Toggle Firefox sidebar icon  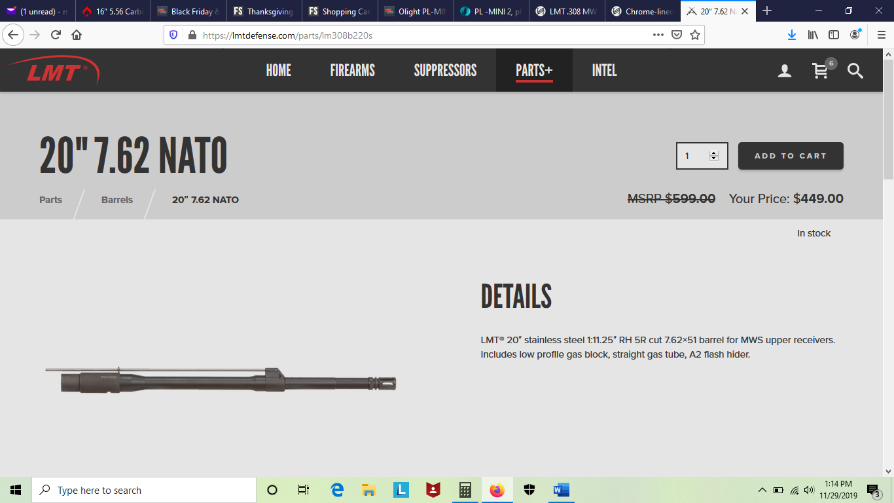point(834,35)
